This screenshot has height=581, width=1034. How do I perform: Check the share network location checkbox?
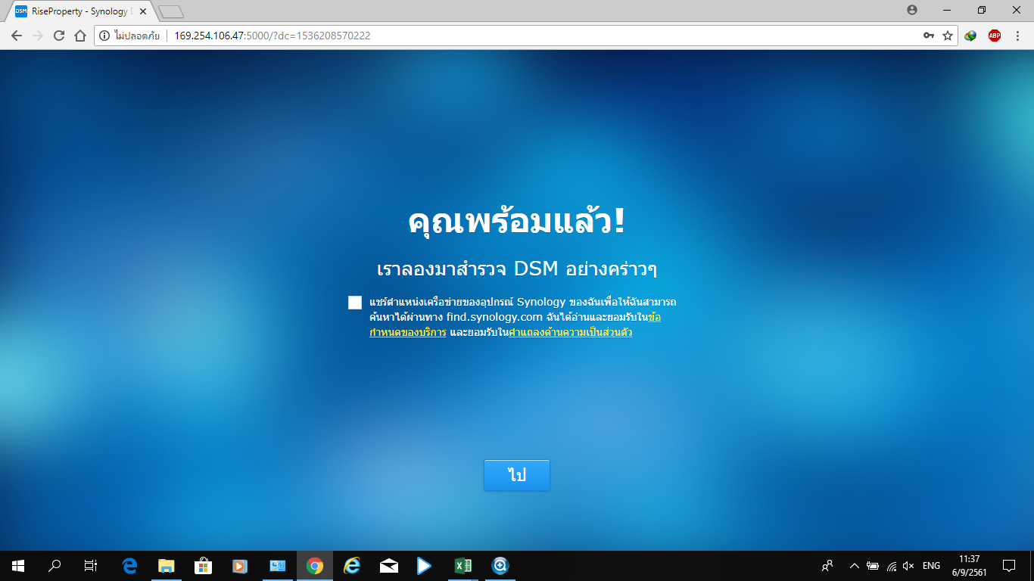point(355,303)
